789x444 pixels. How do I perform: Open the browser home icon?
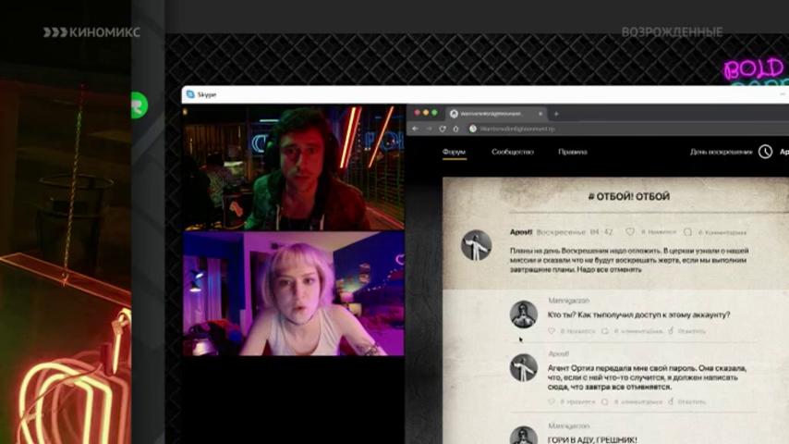click(455, 129)
